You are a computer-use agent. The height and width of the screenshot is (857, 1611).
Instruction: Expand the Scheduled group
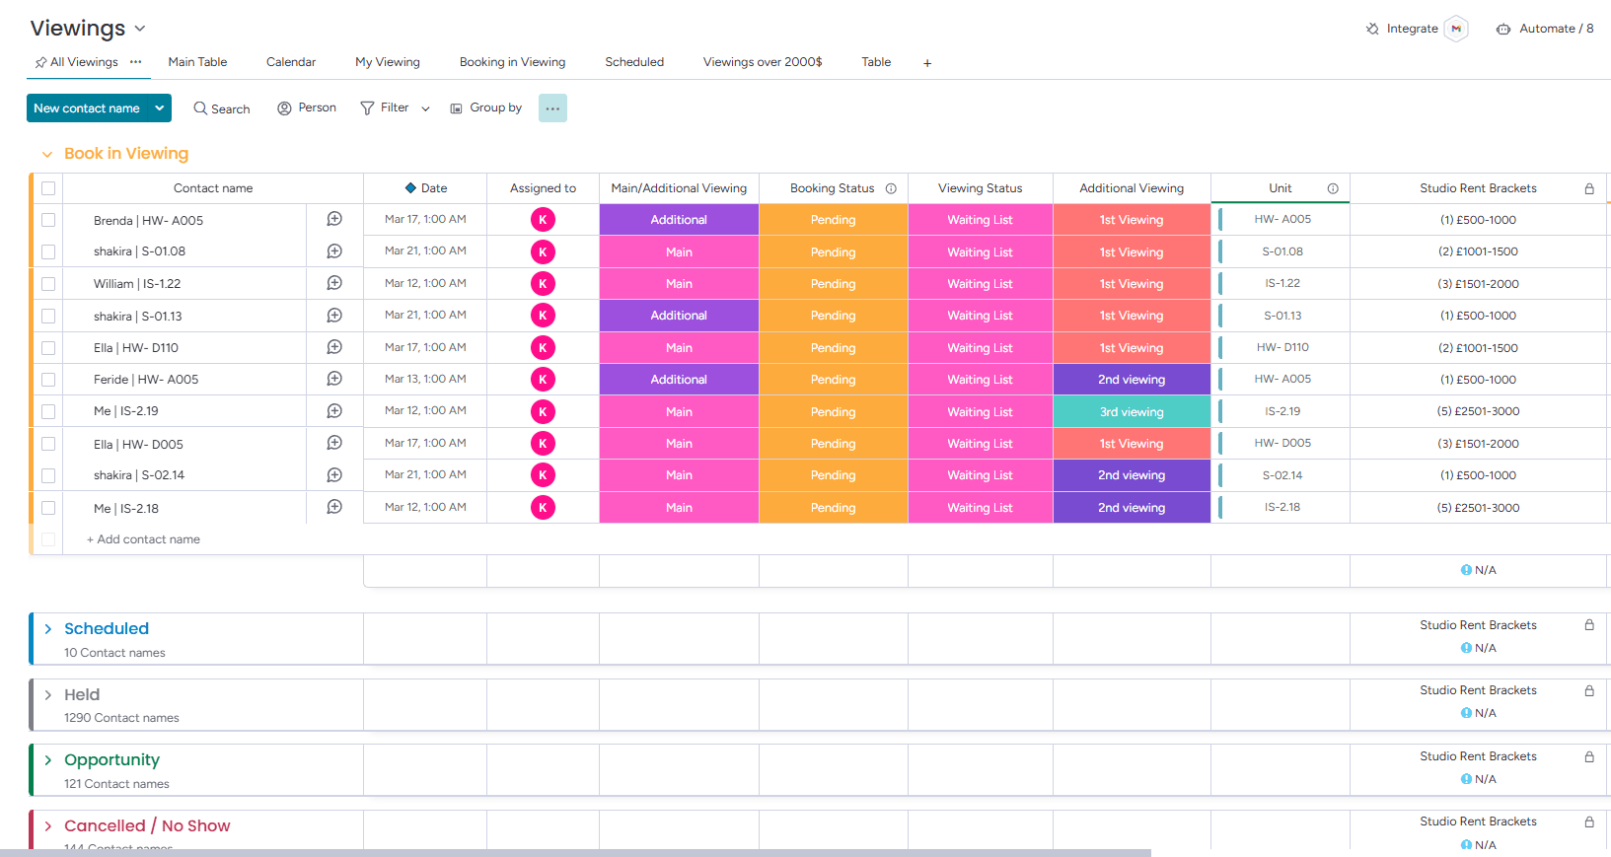coord(47,629)
